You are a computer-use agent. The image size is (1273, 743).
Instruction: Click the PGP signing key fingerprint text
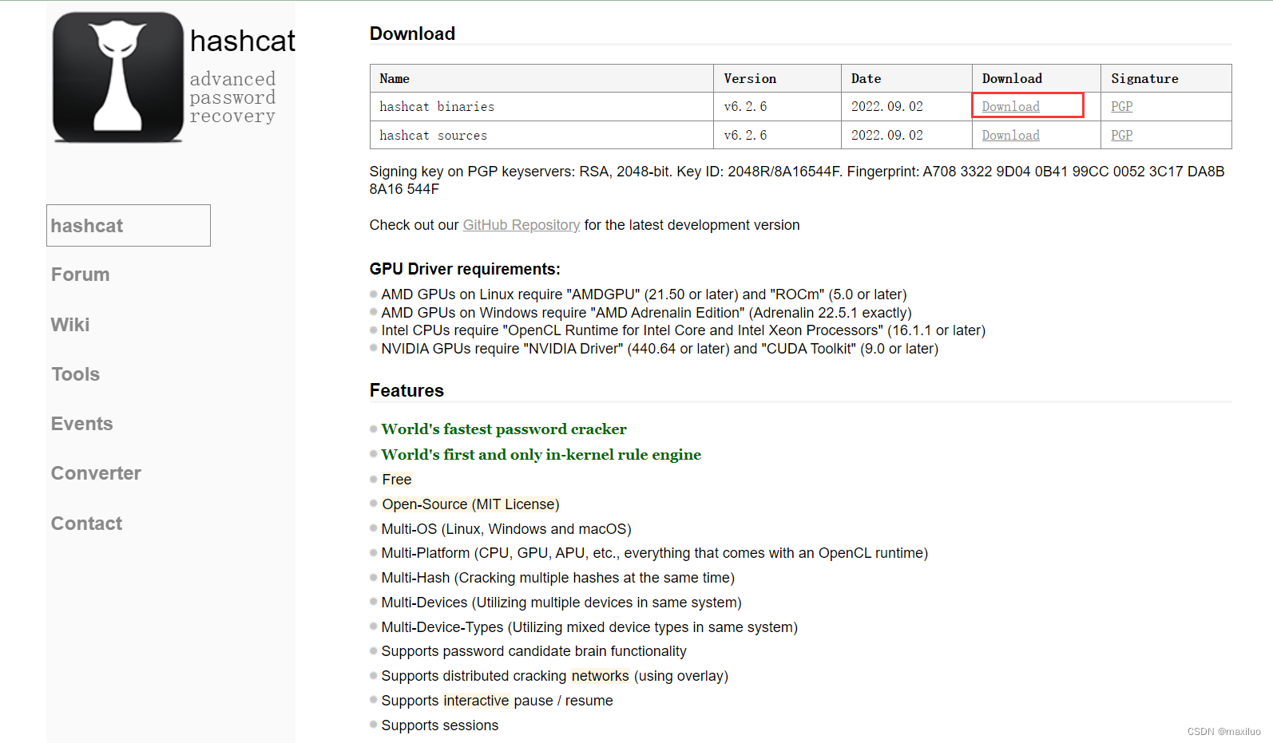(797, 180)
